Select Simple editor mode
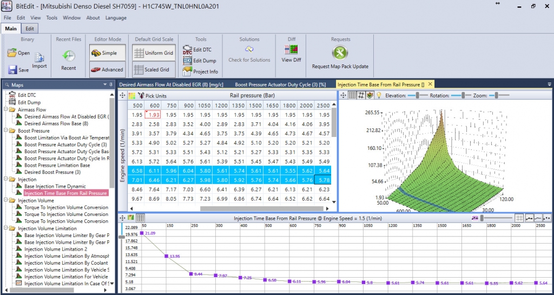554x295 pixels. [x=108, y=53]
